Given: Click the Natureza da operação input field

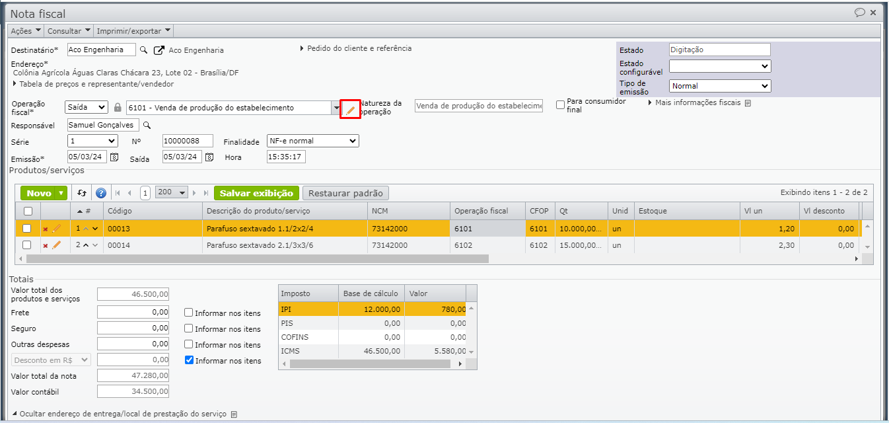Looking at the screenshot, I should 479,106.
